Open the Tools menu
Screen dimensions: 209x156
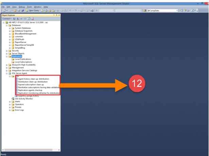coord(29,7)
